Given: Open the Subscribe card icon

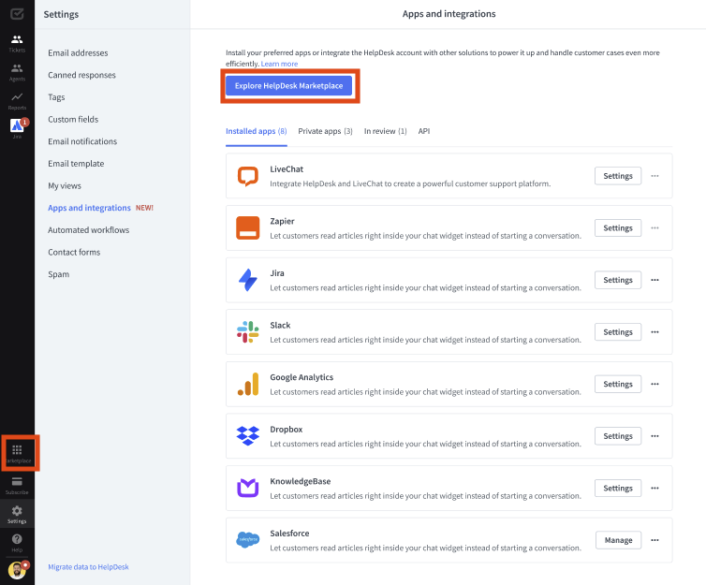Looking at the screenshot, I should pyautogui.click(x=17, y=482).
